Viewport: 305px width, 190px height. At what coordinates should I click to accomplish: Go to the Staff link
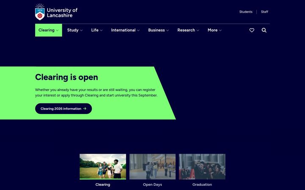pos(264,12)
